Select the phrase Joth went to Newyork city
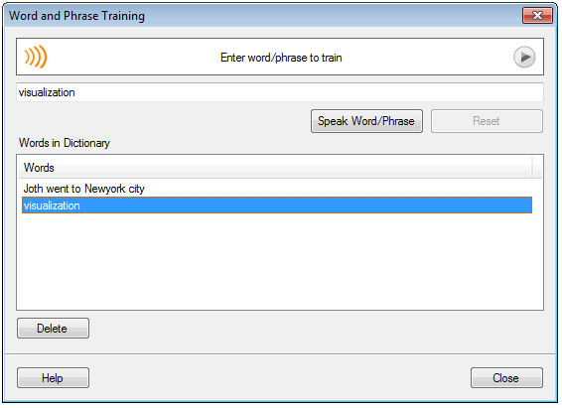The width and height of the screenshot is (562, 408). (83, 189)
